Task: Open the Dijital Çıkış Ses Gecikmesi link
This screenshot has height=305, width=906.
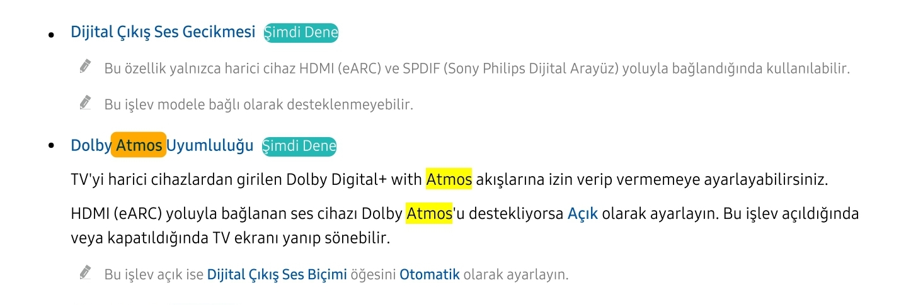Action: click(163, 32)
